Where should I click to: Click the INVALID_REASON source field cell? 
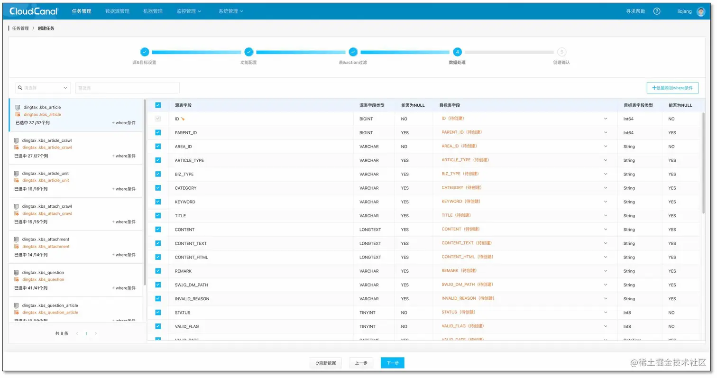point(261,299)
